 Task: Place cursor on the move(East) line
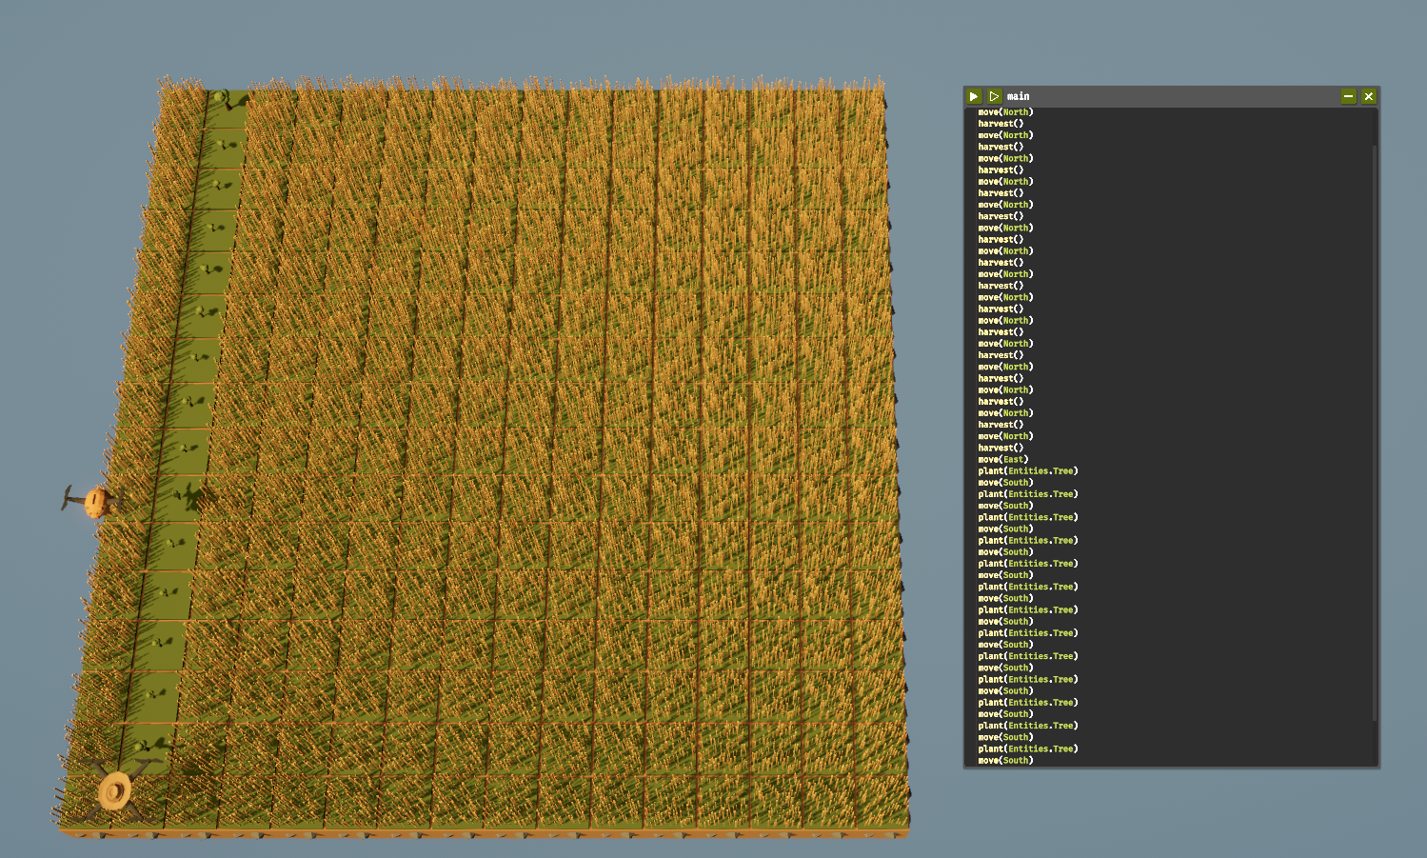tap(1002, 459)
